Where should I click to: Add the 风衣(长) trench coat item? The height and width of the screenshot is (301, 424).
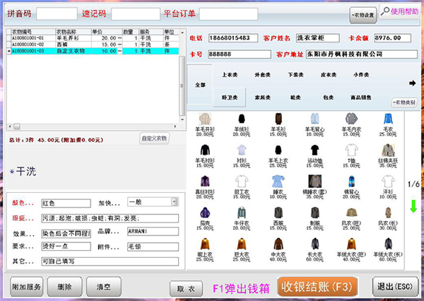coord(388,213)
